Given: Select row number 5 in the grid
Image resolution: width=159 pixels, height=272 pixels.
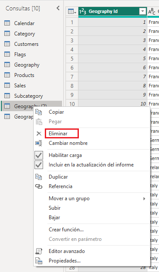Looking at the screenshot, I should (x=72, y=58).
